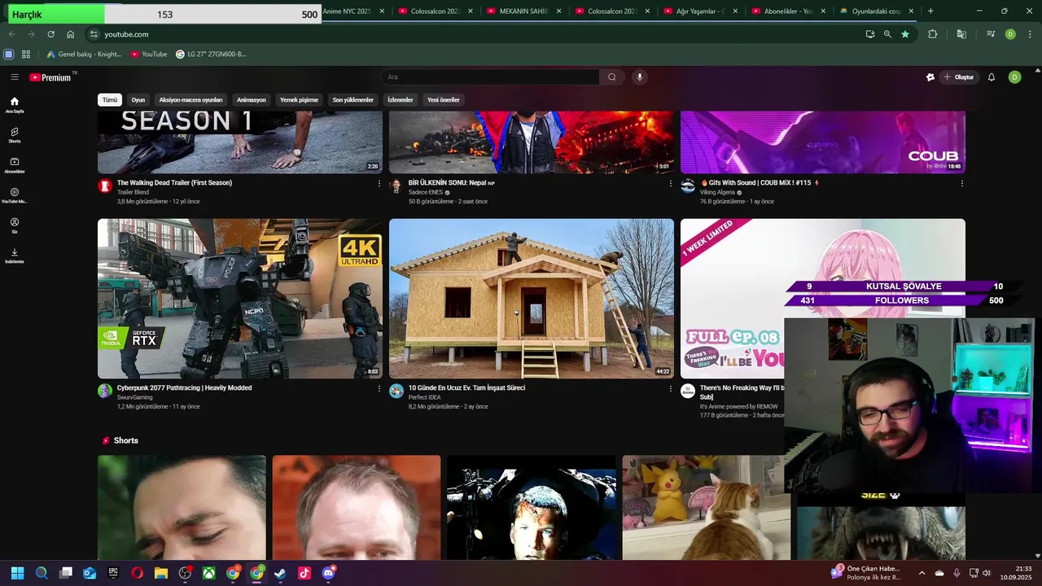Start voice search with the microphone

point(640,77)
